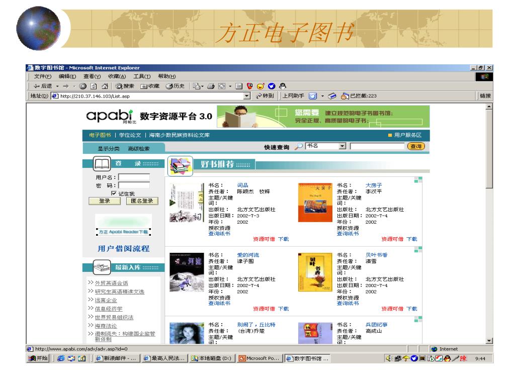This screenshot has height=386, width=515.
Task: Click the page scrollbar down arrow
Action: 489,341
